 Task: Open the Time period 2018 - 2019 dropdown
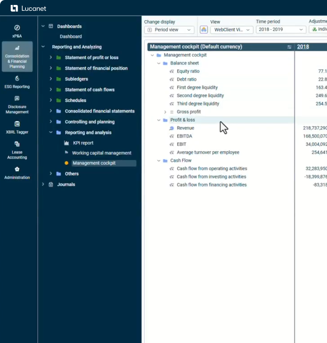pos(281,30)
